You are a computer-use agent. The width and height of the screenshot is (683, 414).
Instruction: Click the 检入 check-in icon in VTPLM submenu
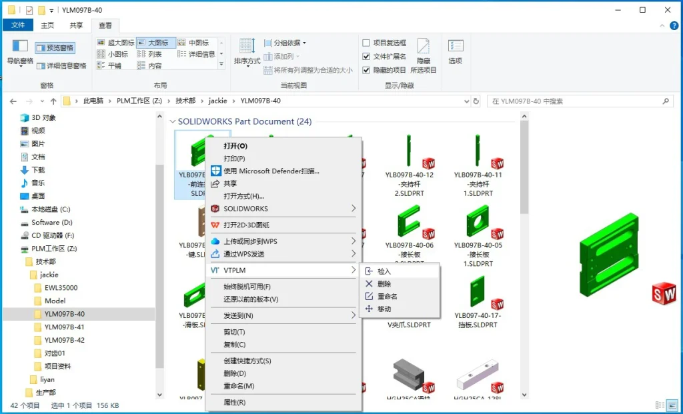point(369,271)
